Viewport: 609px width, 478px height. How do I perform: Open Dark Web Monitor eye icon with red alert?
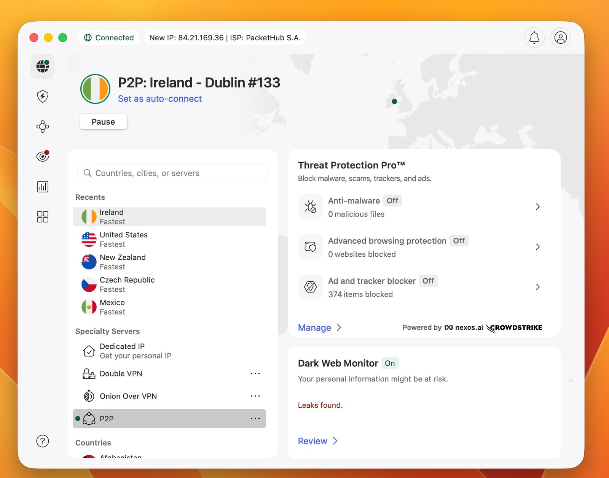(x=42, y=156)
